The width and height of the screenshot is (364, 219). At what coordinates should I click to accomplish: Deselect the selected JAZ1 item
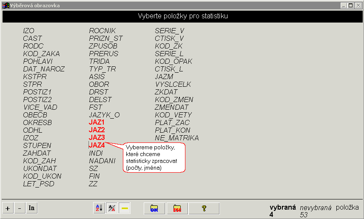point(97,122)
